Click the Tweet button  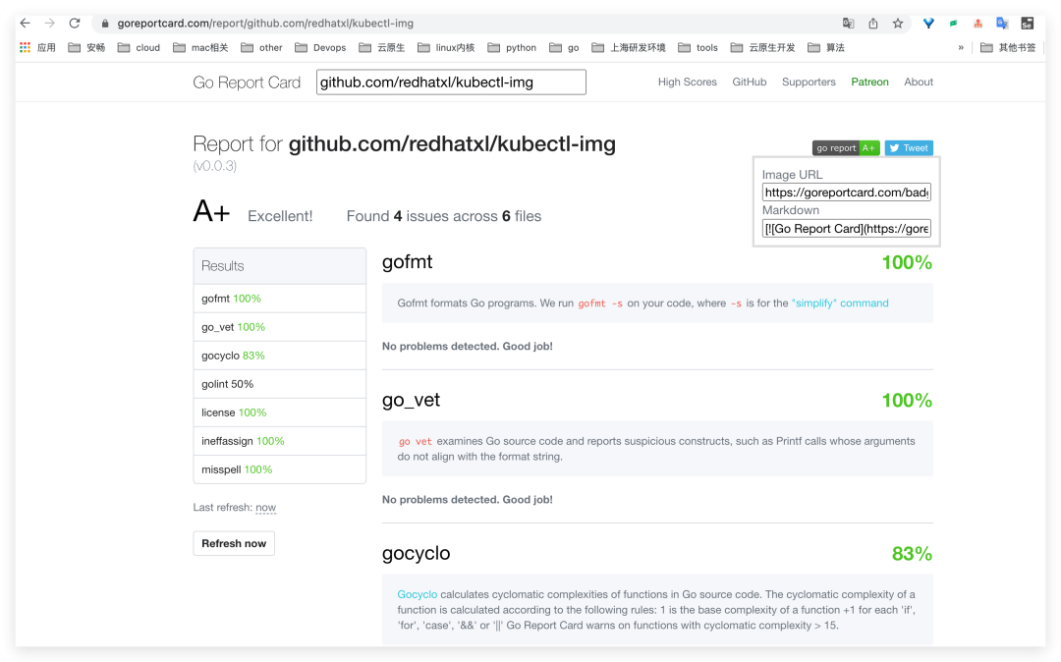(x=909, y=148)
